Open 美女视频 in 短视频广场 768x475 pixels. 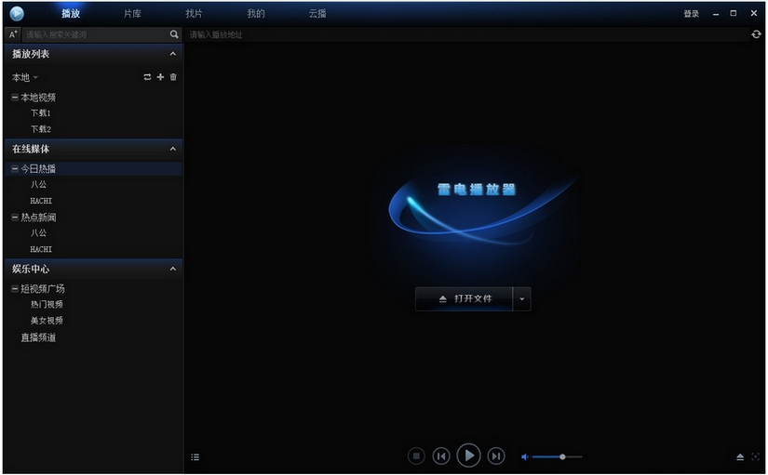47,321
